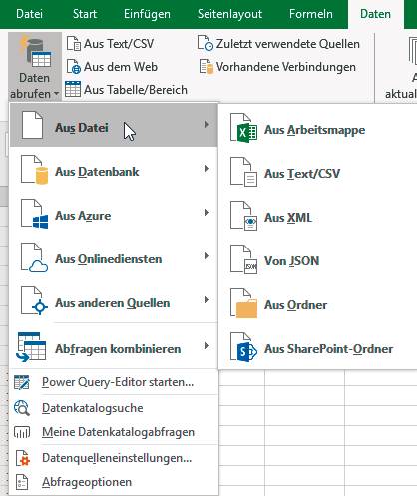The image size is (417, 496).
Task: Click the Abfragen kombinieren tables icon
Action: (31, 347)
